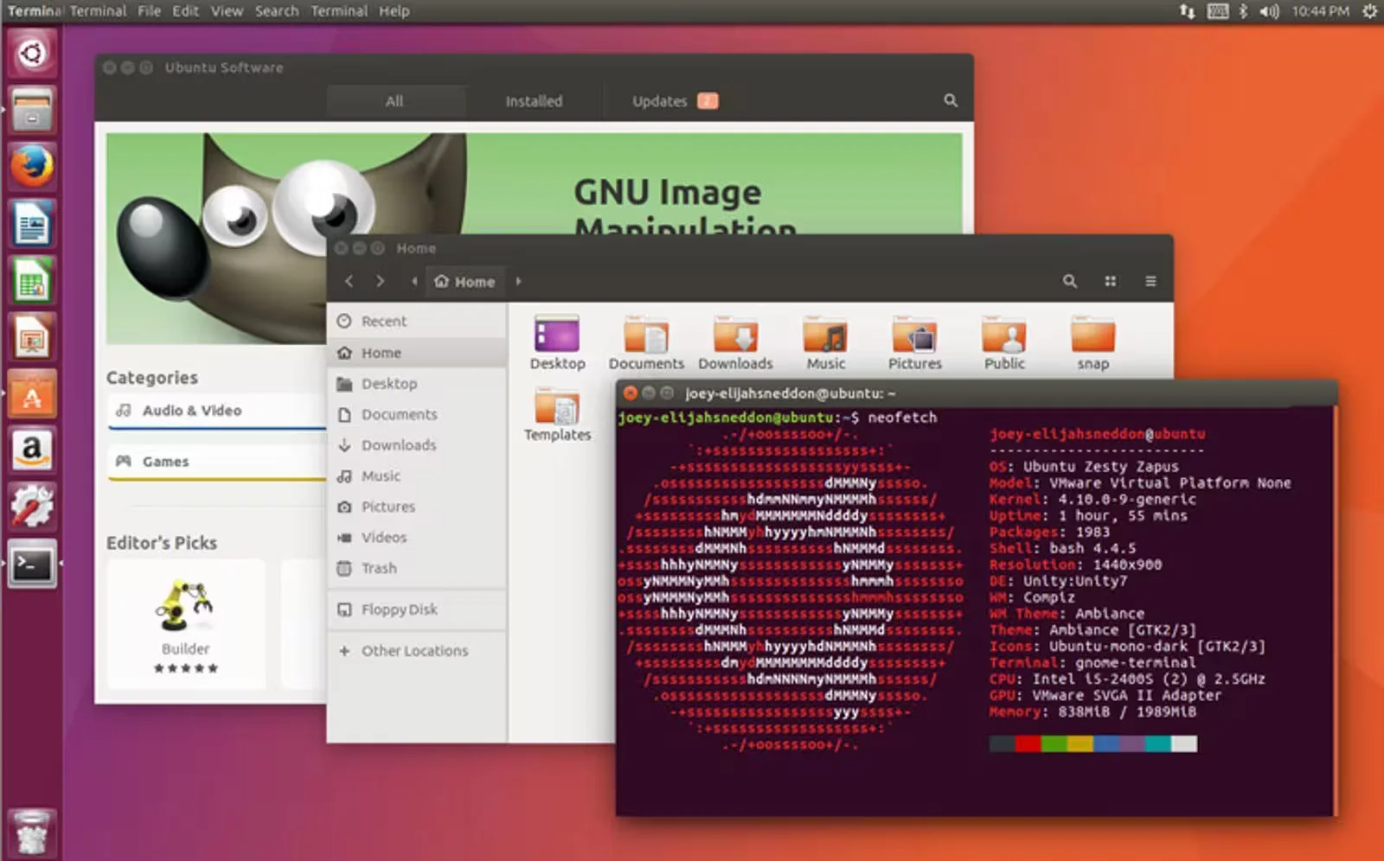This screenshot has height=861, width=1384.
Task: Click the search icon in Ubuntu Software
Action: click(x=951, y=101)
